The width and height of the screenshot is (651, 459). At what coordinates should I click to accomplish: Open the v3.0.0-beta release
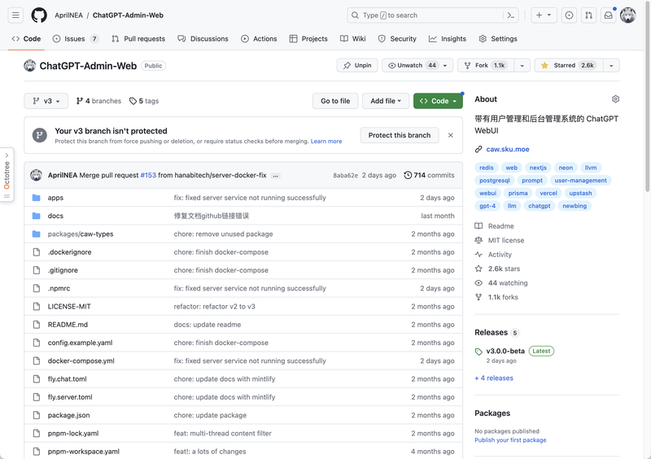(505, 351)
